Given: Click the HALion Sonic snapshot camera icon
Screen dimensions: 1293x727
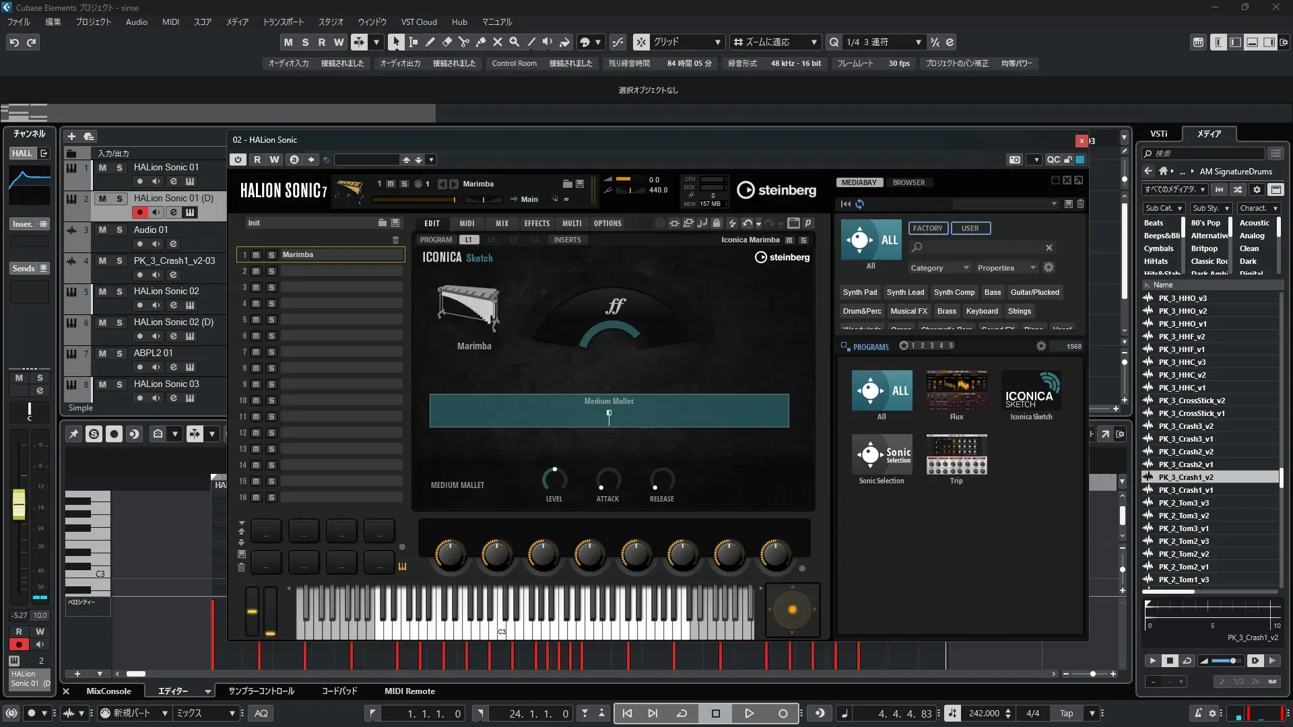Looking at the screenshot, I should (x=1014, y=160).
